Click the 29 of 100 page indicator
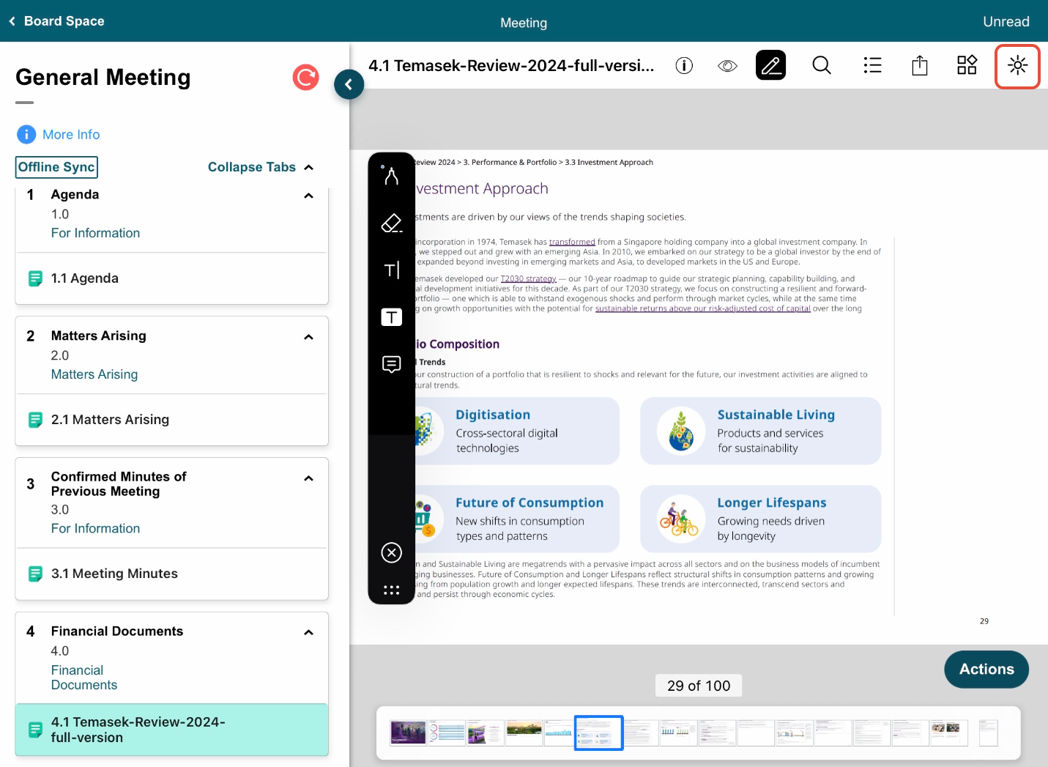Screen dimensions: 1048x767 [699, 686]
